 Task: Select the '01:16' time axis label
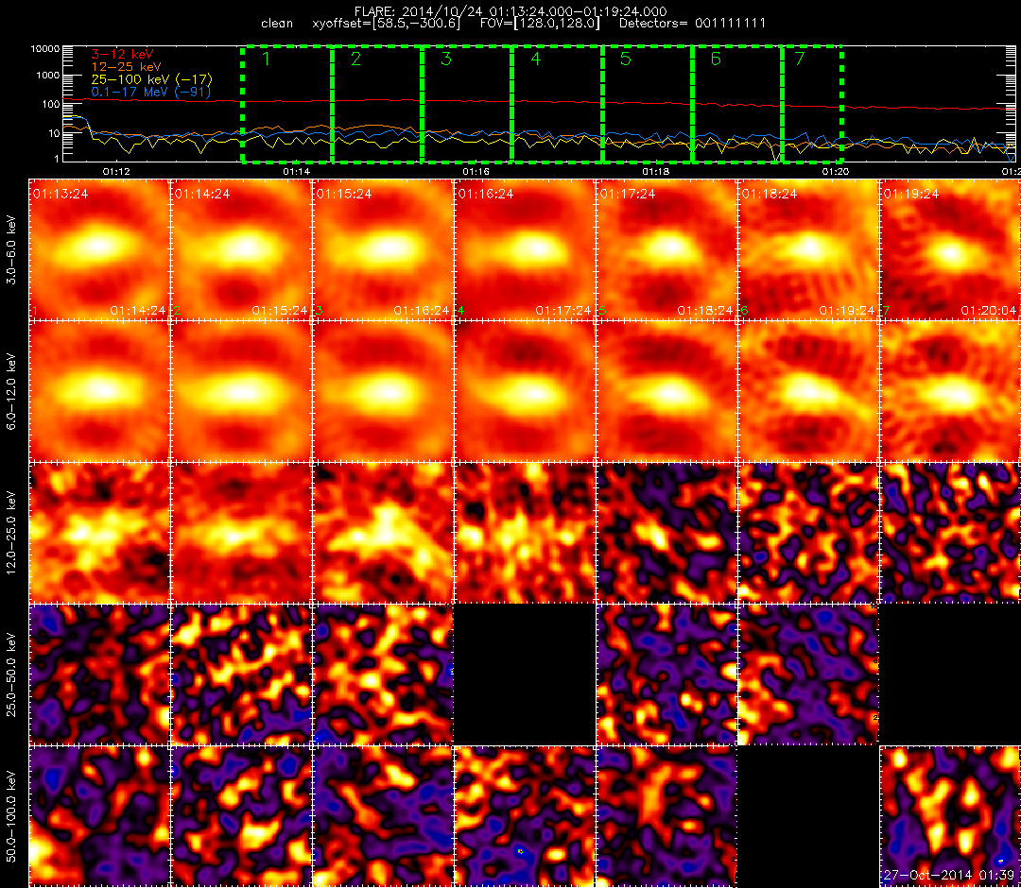tap(476, 171)
